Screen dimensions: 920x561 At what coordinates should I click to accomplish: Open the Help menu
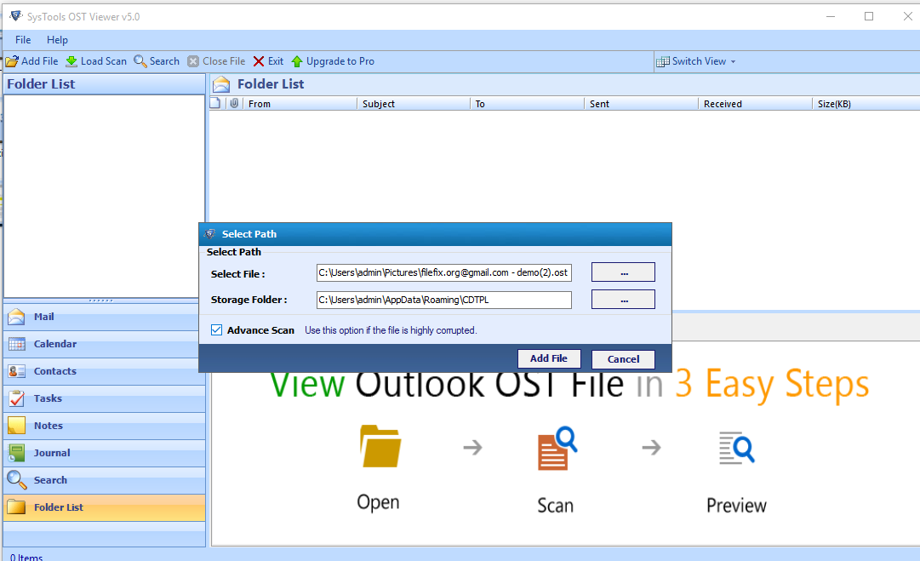pos(58,40)
